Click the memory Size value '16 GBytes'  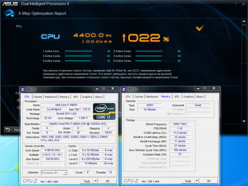(150, 109)
